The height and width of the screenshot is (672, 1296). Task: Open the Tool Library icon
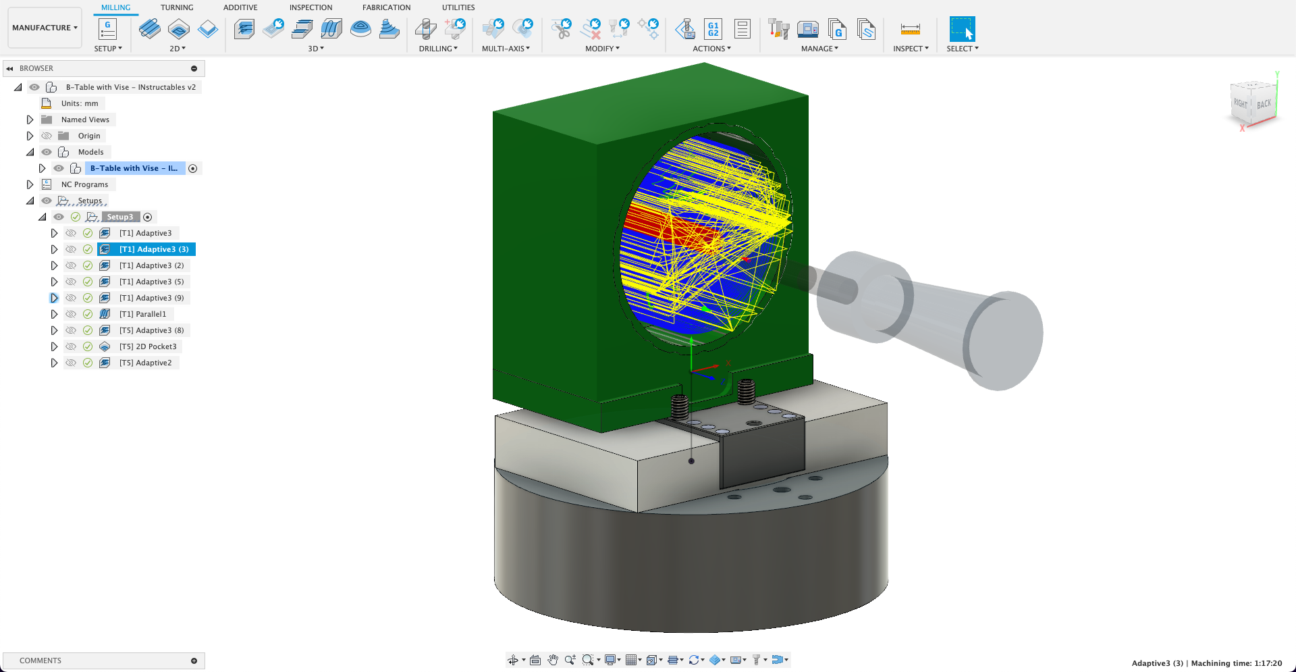tap(778, 29)
